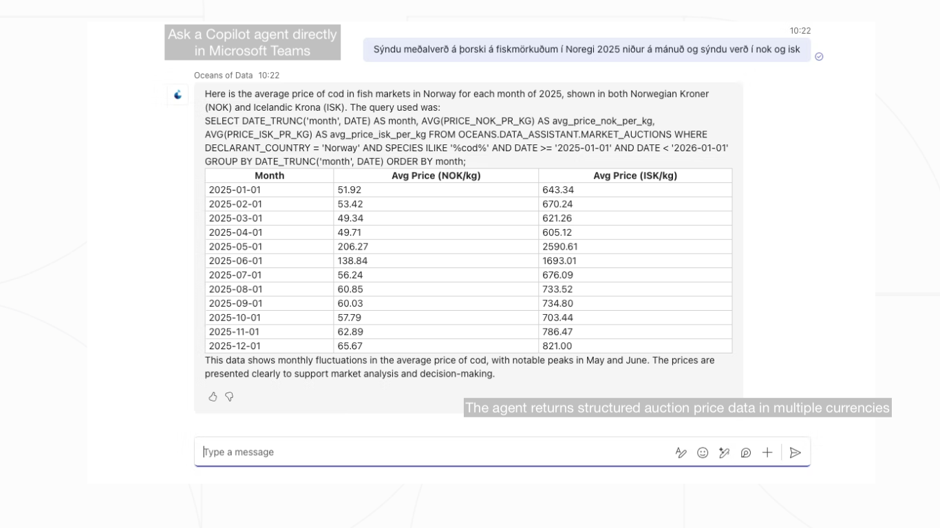Click the 643.34 ISK price cell
The width and height of the screenshot is (940, 528).
click(x=635, y=190)
